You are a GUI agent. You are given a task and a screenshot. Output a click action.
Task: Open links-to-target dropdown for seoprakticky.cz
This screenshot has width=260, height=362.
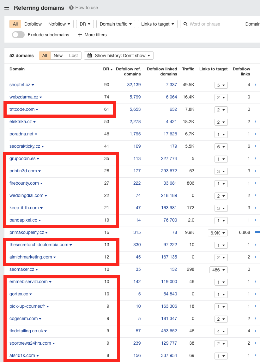(221, 147)
